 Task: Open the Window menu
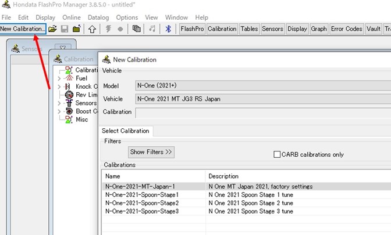176,17
